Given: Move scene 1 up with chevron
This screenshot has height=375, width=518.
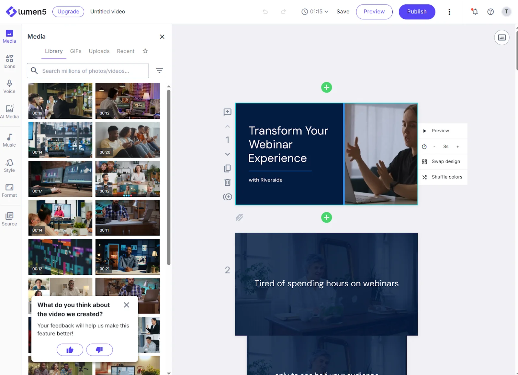Looking at the screenshot, I should coord(228,127).
